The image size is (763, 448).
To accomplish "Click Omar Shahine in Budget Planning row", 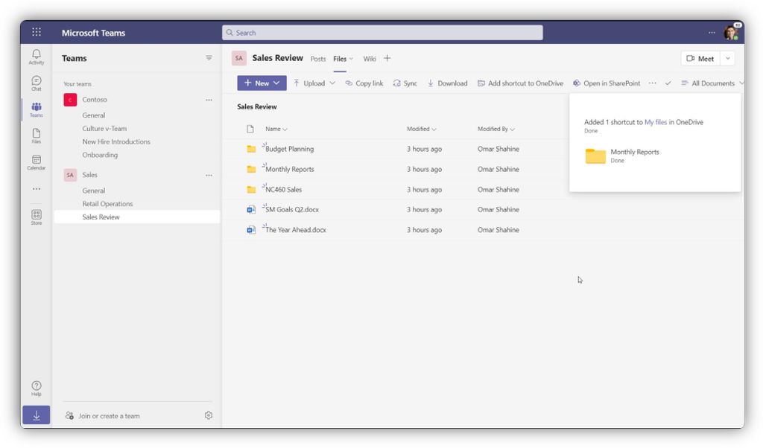I will pos(498,149).
